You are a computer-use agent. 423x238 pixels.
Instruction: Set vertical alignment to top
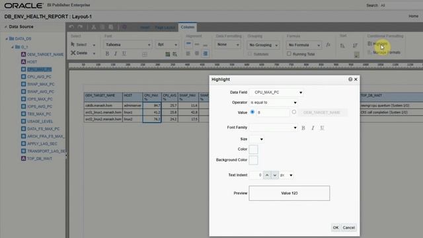click(x=188, y=44)
